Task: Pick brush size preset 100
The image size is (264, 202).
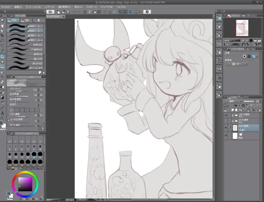Action: (x=40, y=162)
